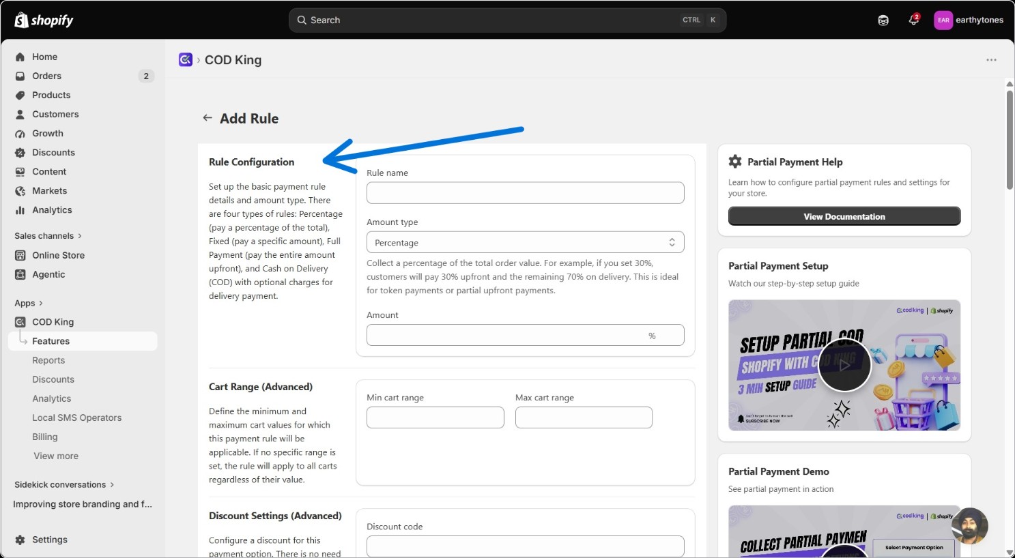Click the Orders inbox icon
Image resolution: width=1015 pixels, height=558 pixels.
(x=20, y=76)
